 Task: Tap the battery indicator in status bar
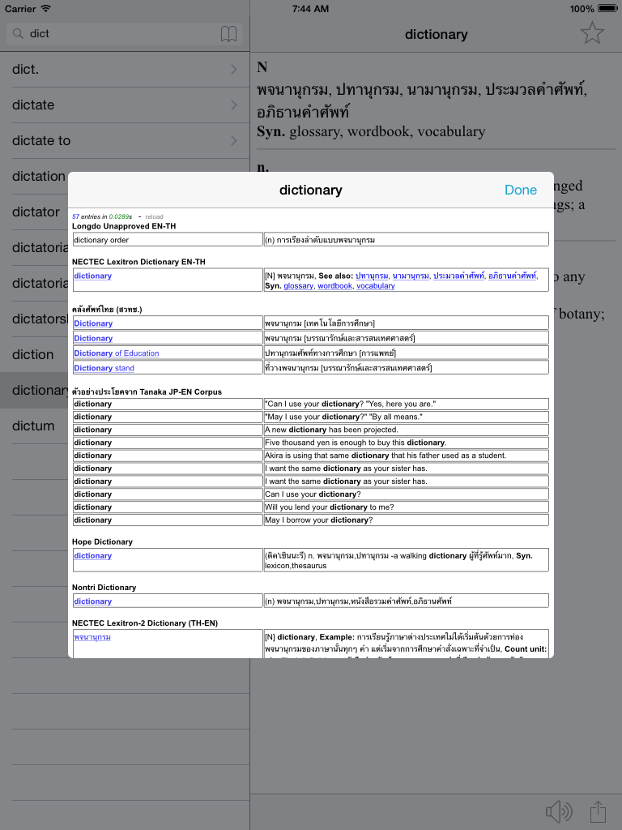coord(607,8)
